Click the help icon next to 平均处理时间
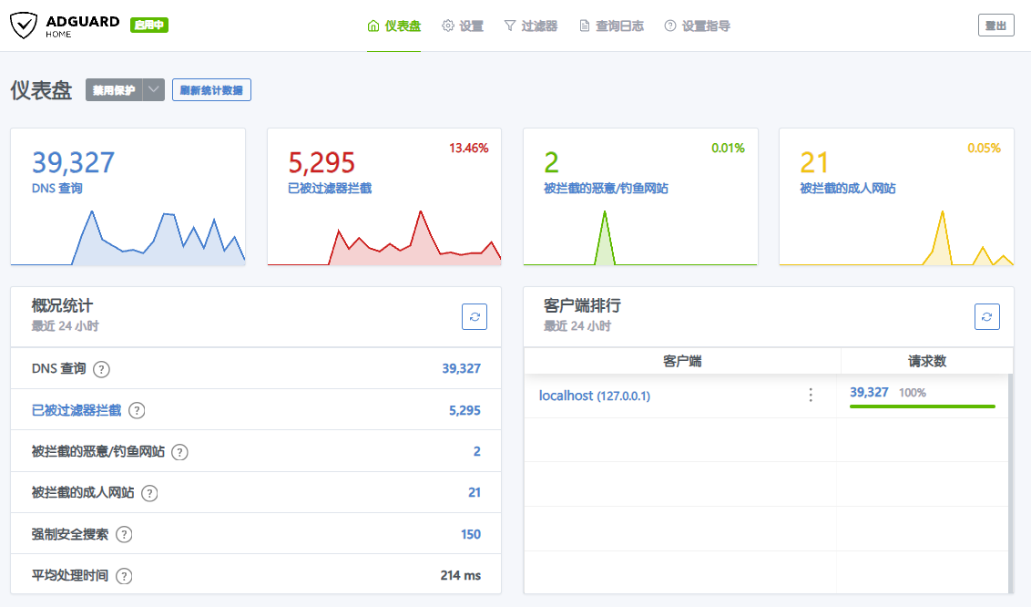The image size is (1031, 607). (x=124, y=576)
